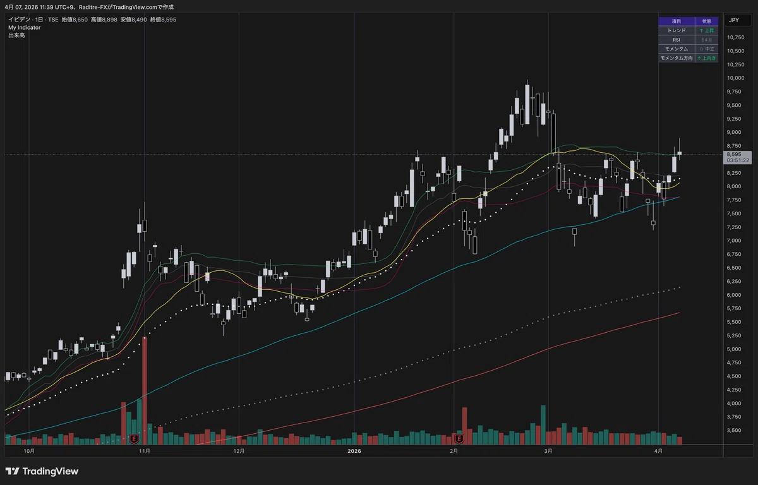
Task: Click the 10月 label on the time axis
Action: pos(28,451)
